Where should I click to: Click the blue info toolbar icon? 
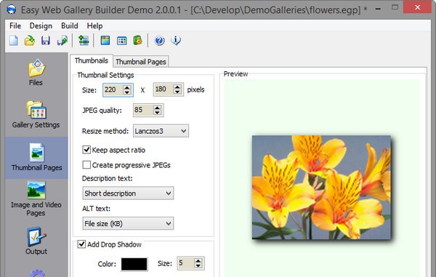(x=176, y=41)
